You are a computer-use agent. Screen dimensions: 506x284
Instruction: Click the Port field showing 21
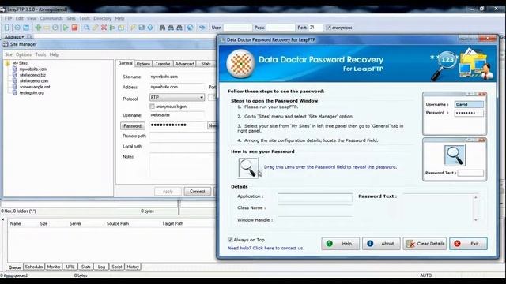(315, 28)
